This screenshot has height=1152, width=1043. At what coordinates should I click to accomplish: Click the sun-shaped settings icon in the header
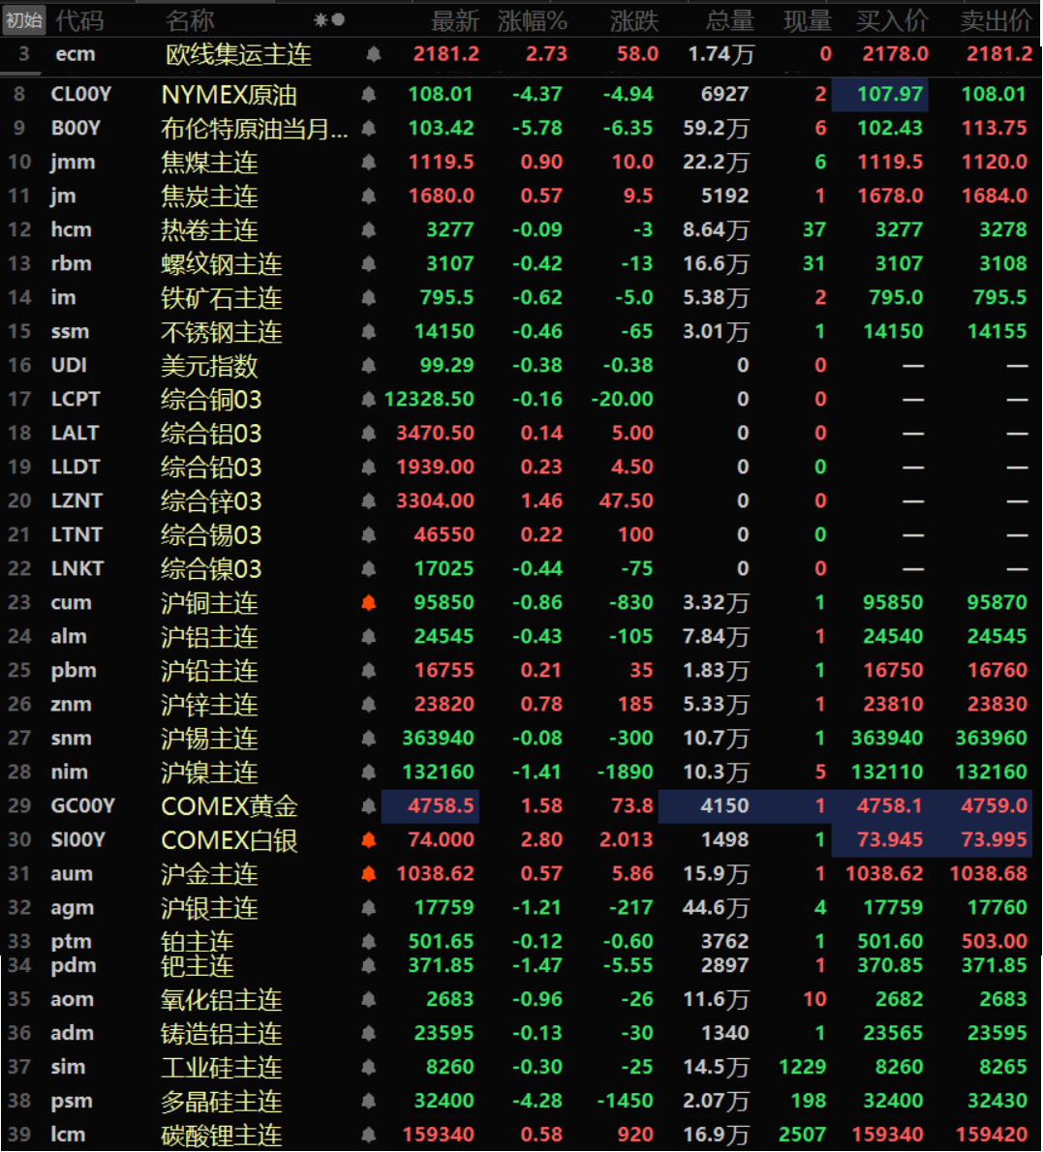(322, 19)
